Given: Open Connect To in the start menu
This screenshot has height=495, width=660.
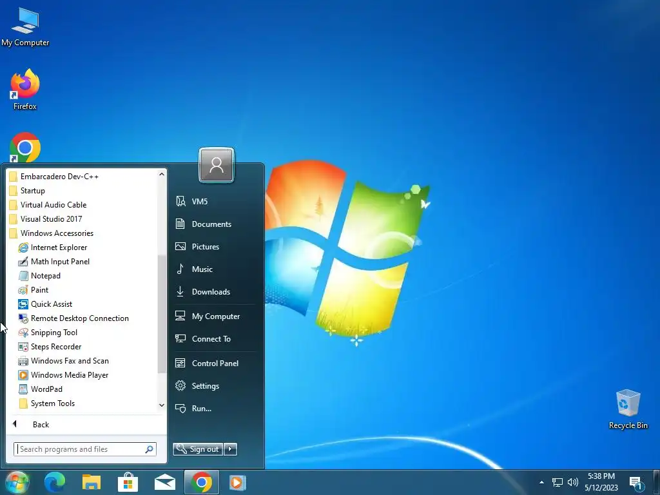Looking at the screenshot, I should click(x=203, y=339).
